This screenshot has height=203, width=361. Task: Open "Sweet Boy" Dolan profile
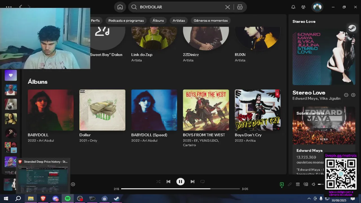tap(106, 55)
